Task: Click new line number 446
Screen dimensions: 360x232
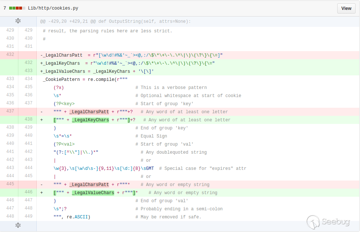Action: click(29, 192)
